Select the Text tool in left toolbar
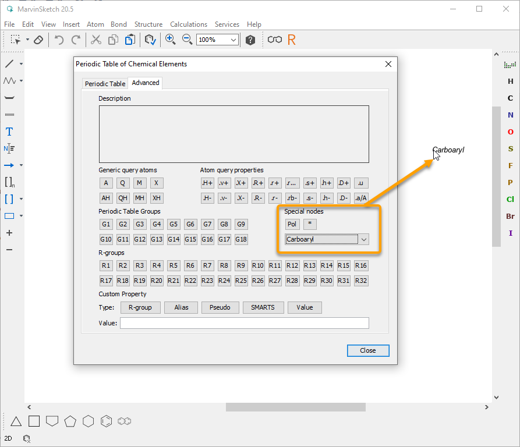 coord(9,132)
